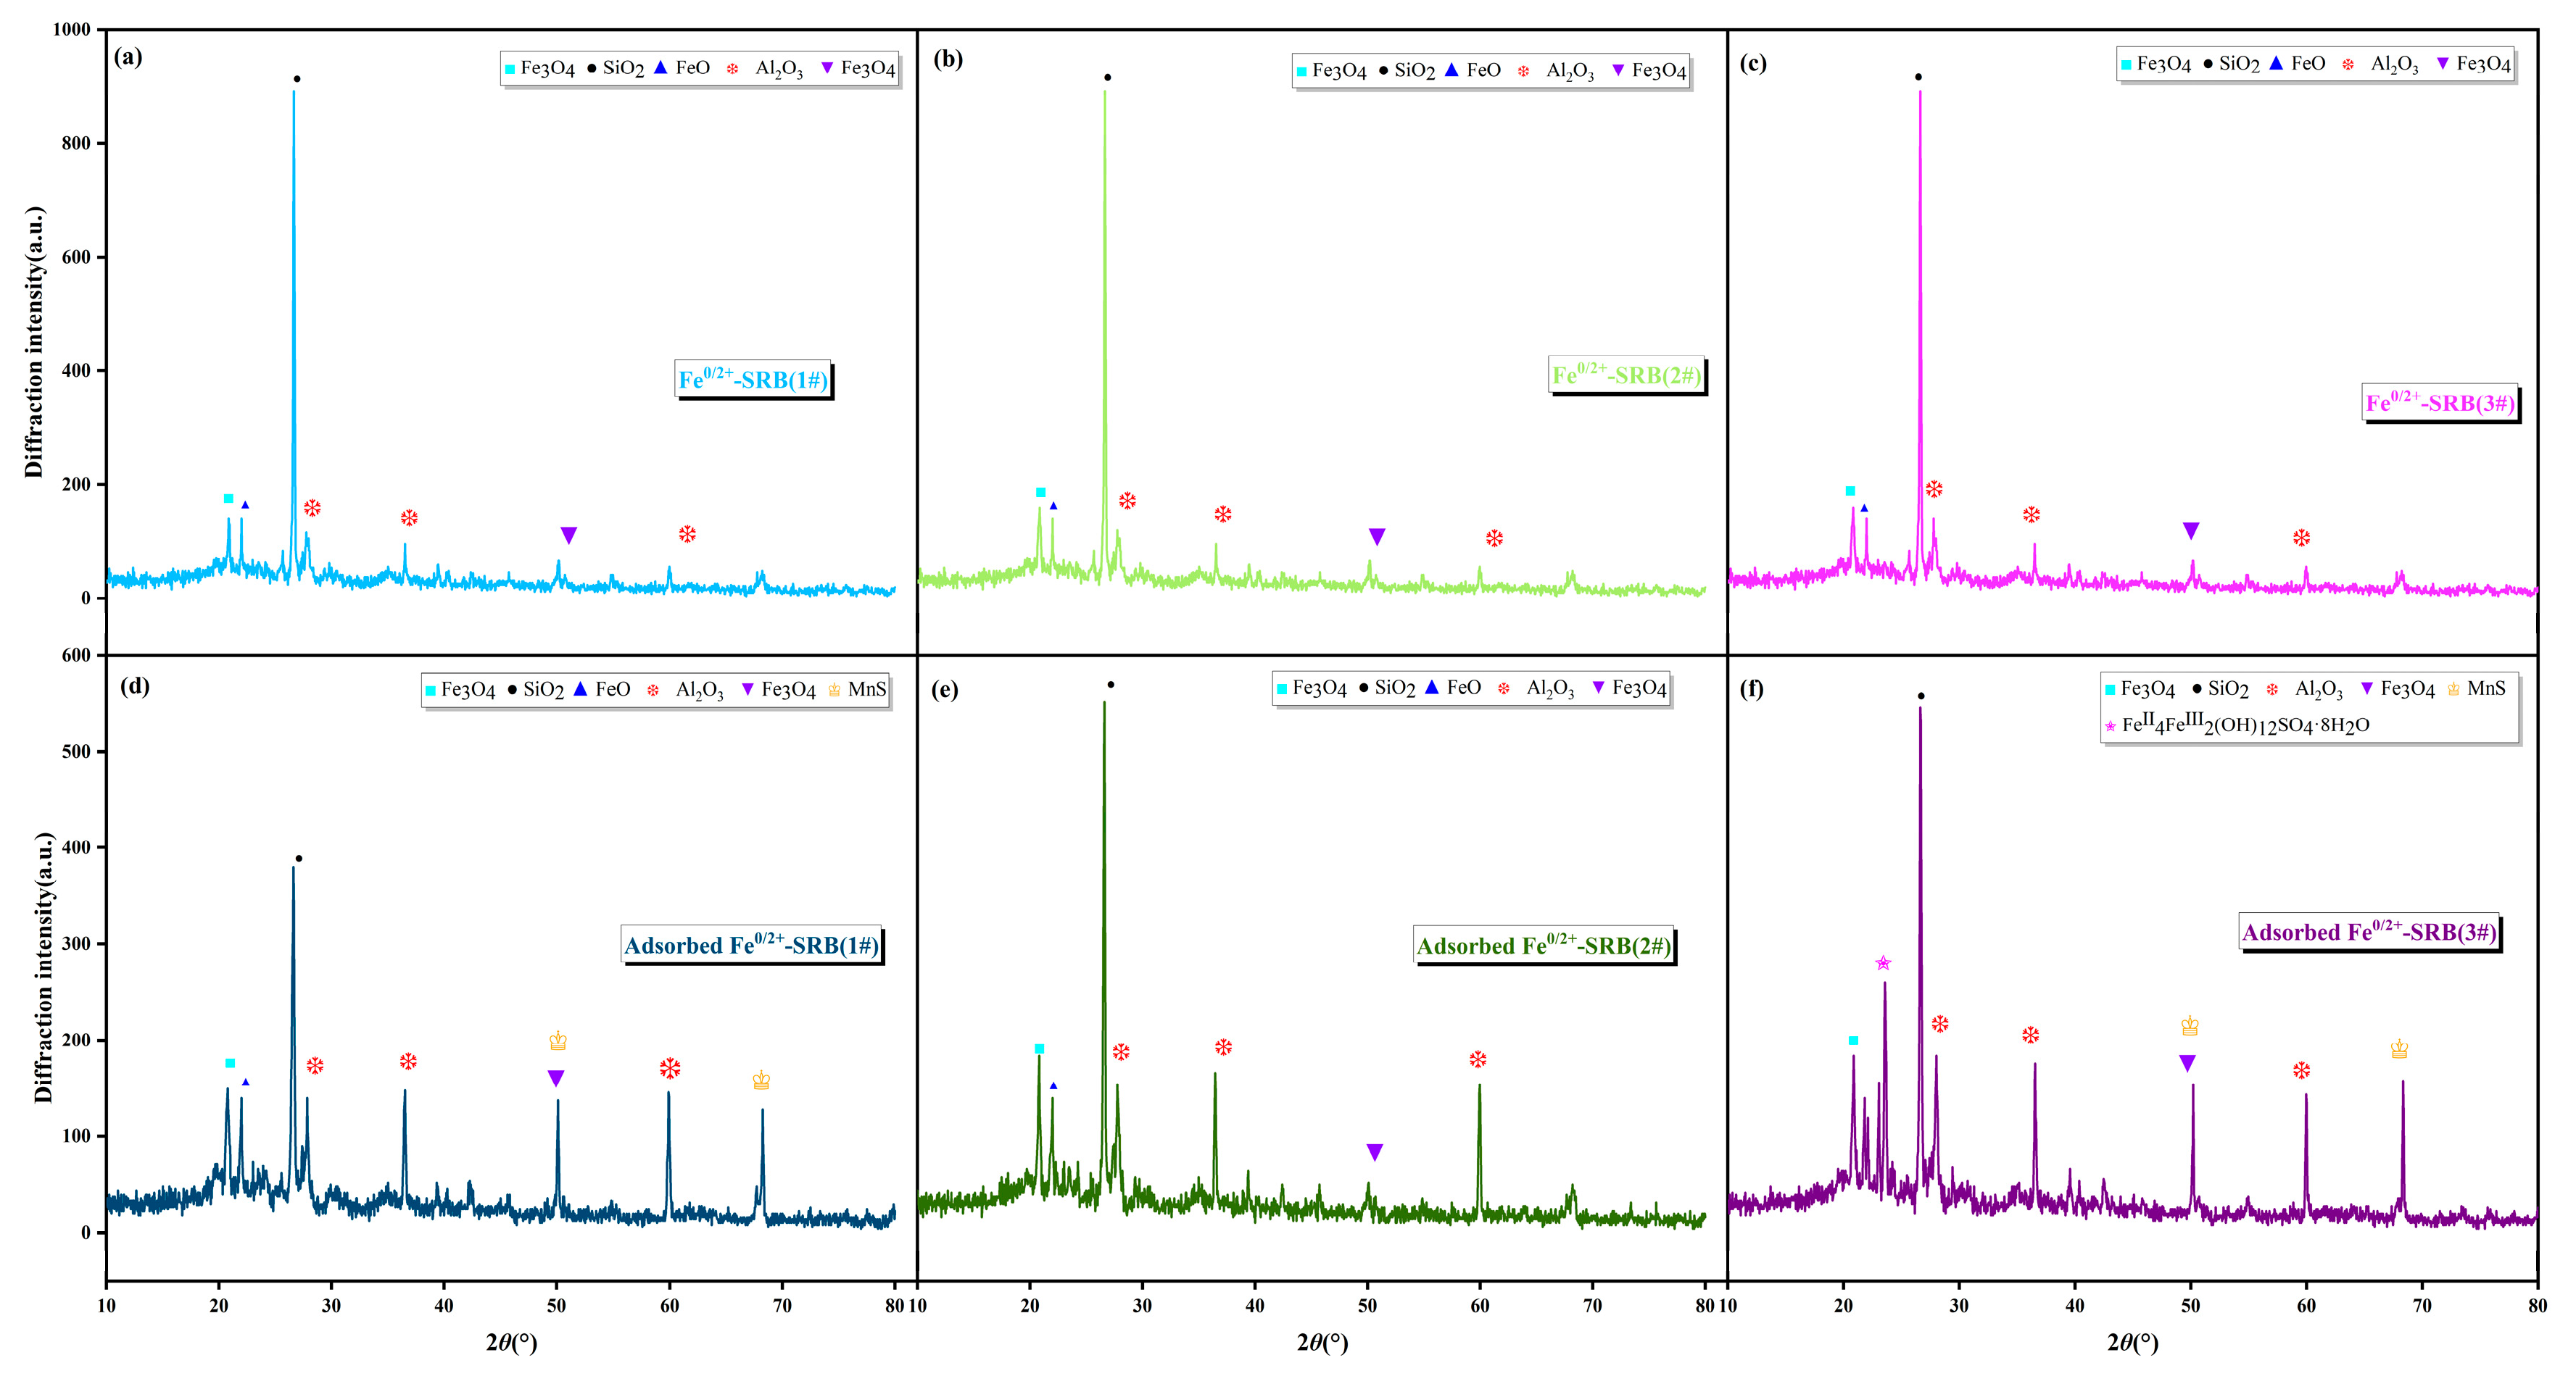Click the top-row Diffraction intensity axis title
The image size is (2576, 1384).
pyautogui.click(x=35, y=342)
